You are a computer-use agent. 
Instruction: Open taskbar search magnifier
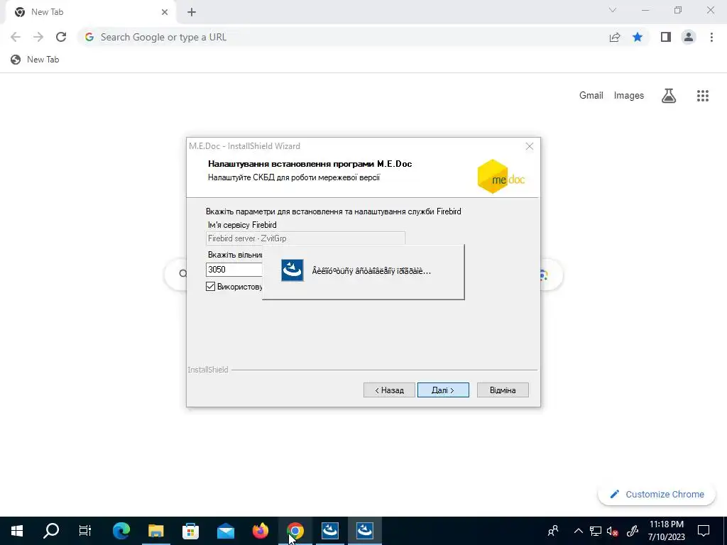point(51,531)
